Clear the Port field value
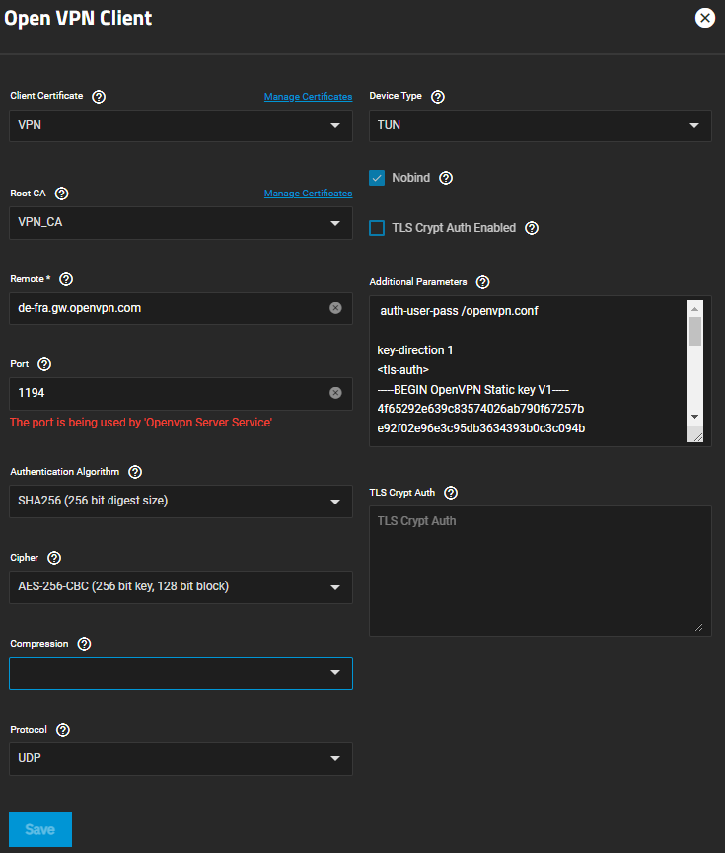This screenshot has height=853, width=725. point(336,393)
